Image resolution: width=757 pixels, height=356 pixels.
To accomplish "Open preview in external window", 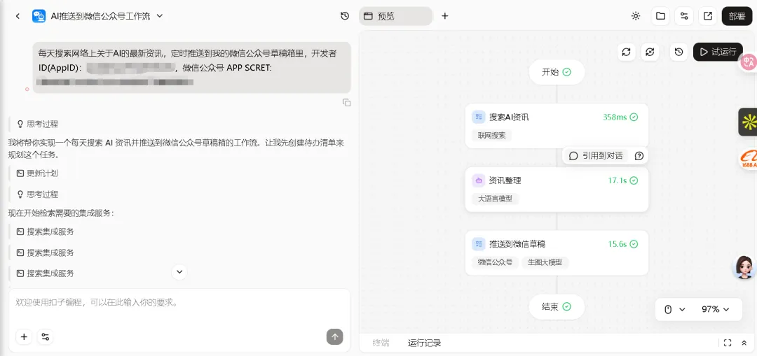I will 708,16.
